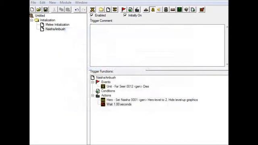Collapse the Events node

click(93, 82)
